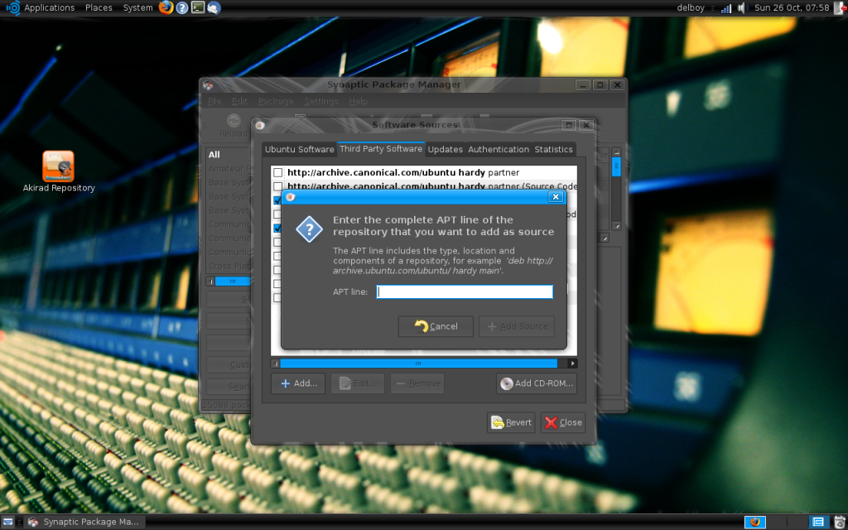The image size is (848, 530).
Task: Click the 'Synaptic Package Ma...' taskbar button
Action: [84, 522]
